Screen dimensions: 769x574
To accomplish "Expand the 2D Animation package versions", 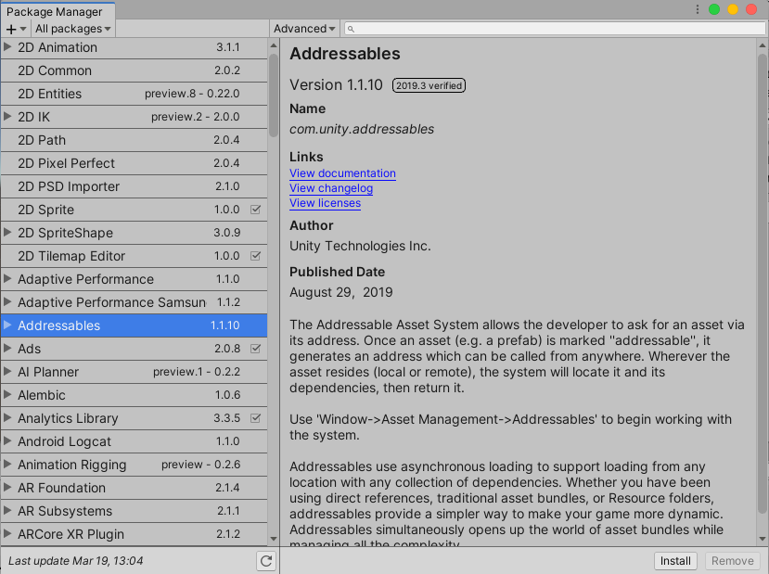I will [x=8, y=47].
